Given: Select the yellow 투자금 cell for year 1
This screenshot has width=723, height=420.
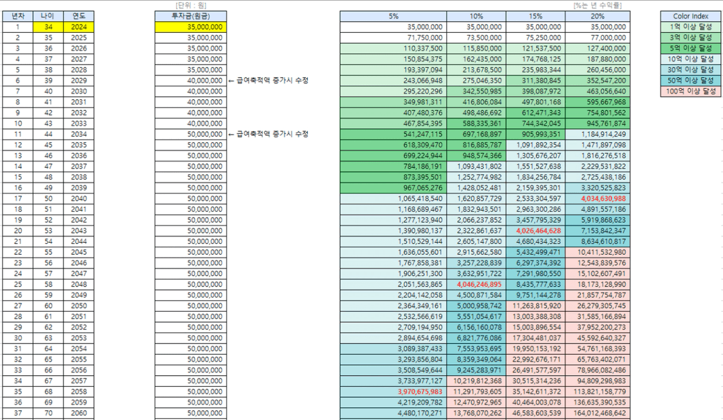Looking at the screenshot, I should (x=190, y=27).
